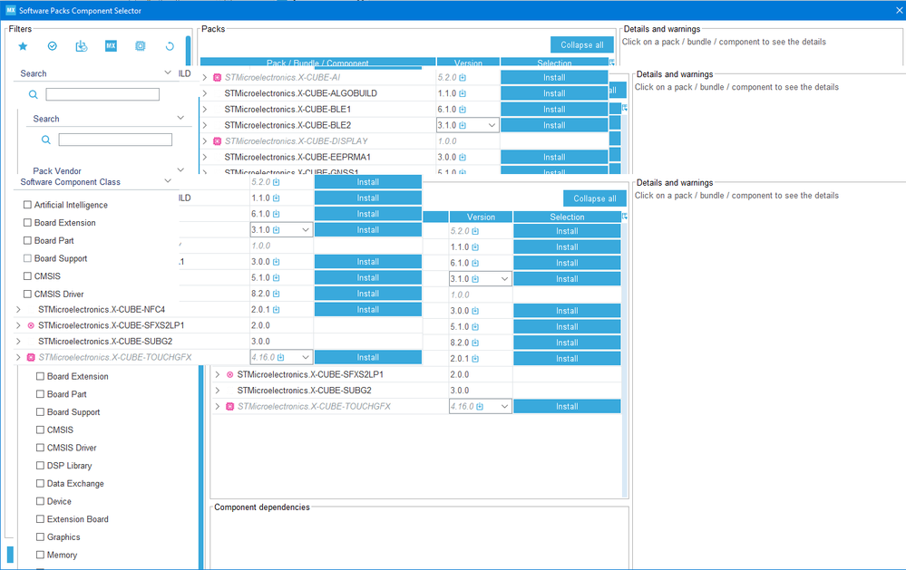Open the X-CUBE-BLE2 version dropdown
This screenshot has height=570, width=906.
pyautogui.click(x=492, y=125)
